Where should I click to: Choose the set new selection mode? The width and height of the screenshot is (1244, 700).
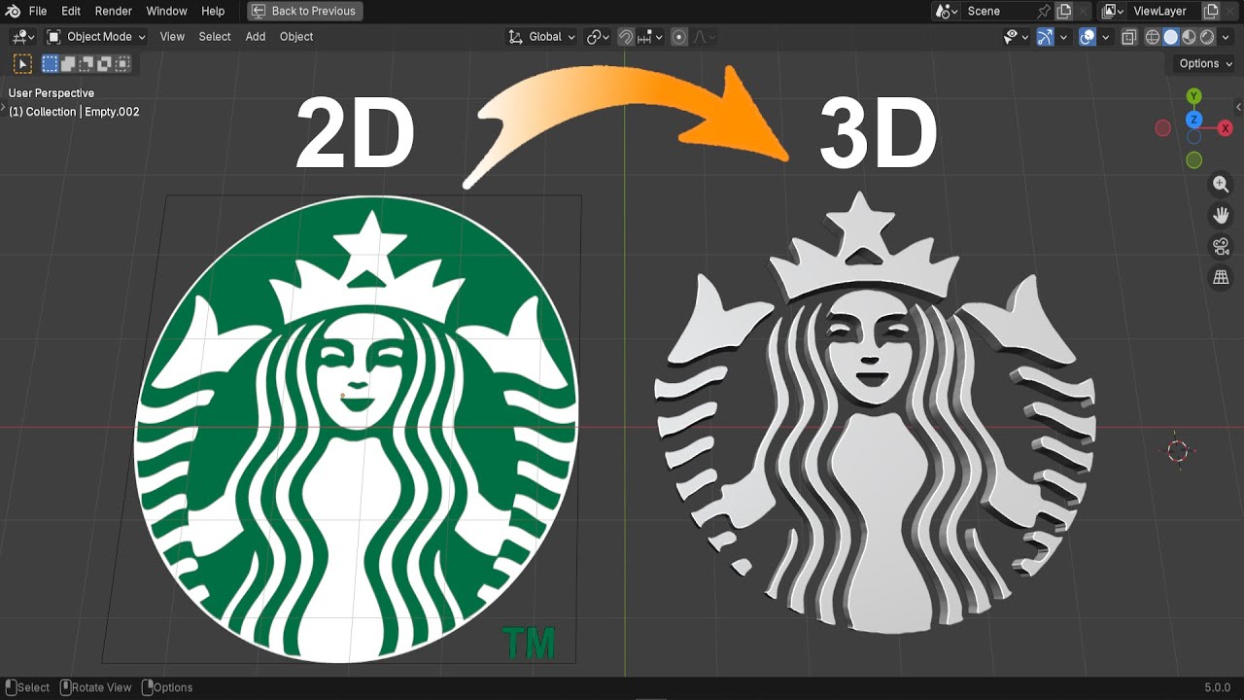[51, 64]
